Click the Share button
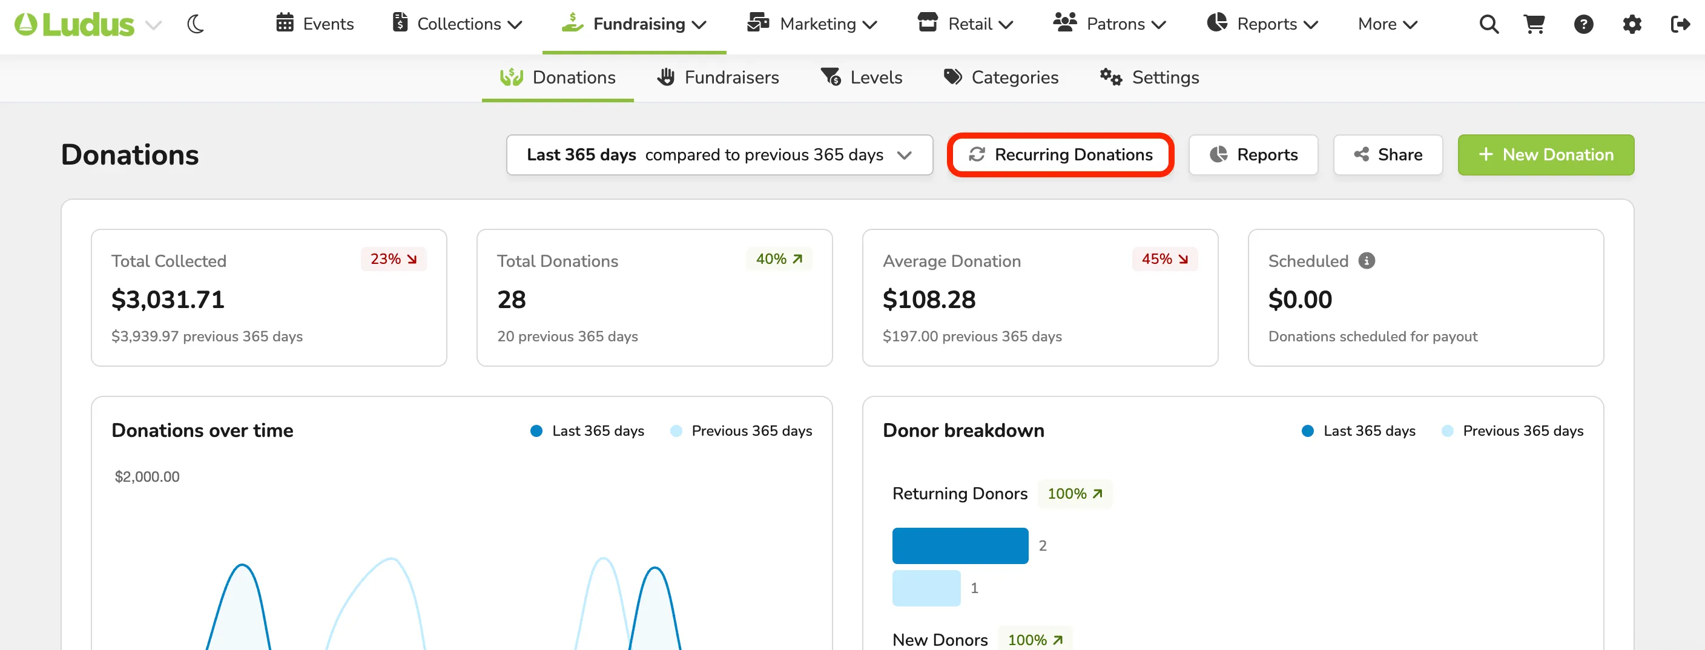 pos(1387,155)
